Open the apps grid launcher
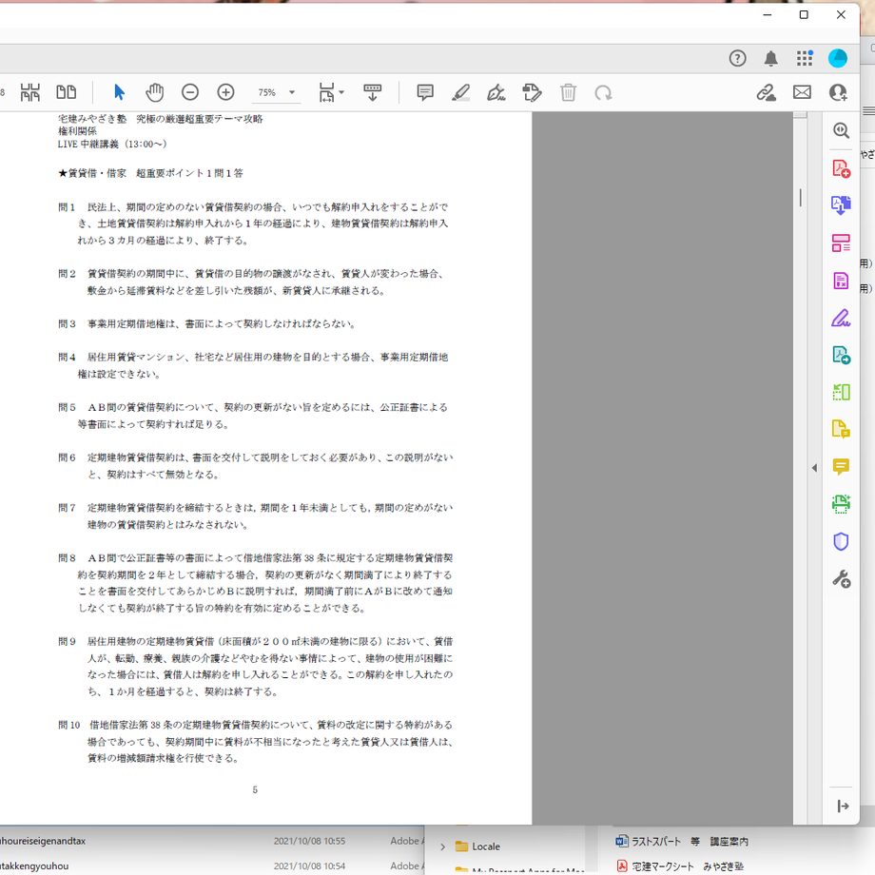The width and height of the screenshot is (875, 875). 804,58
